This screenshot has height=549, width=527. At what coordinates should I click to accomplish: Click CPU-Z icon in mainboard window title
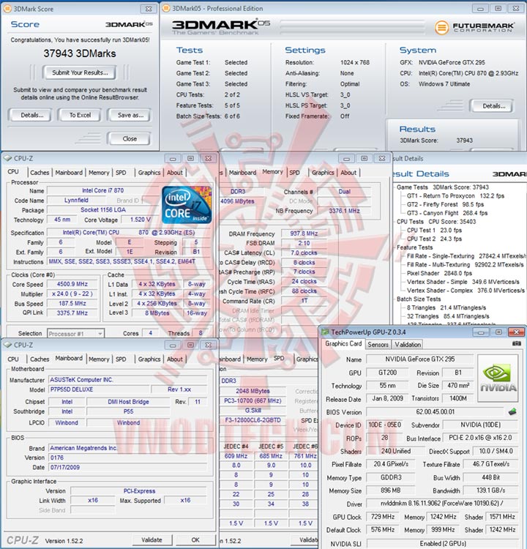[x=8, y=345]
